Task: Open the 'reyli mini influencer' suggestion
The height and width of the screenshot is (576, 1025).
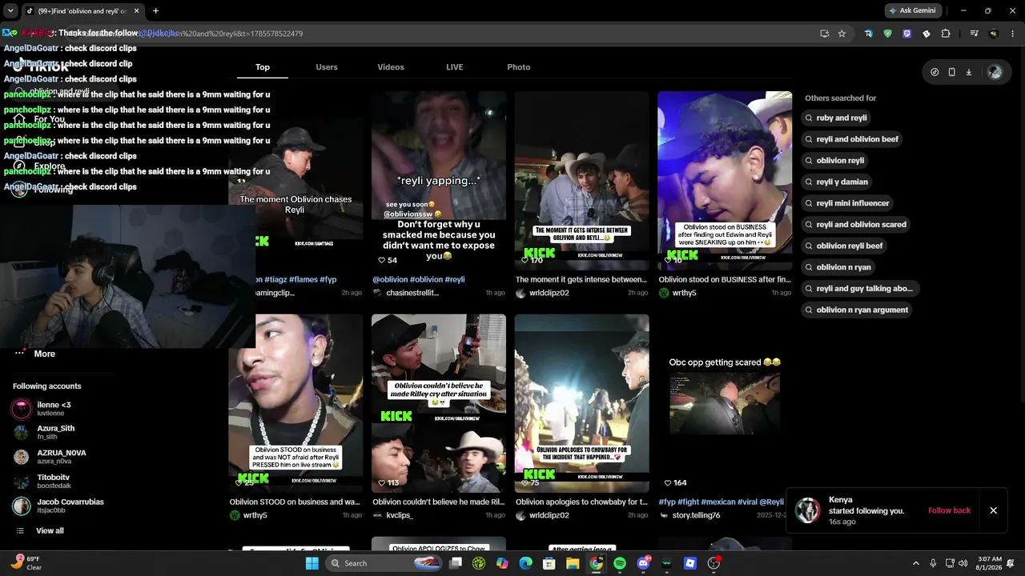Action: 847,203
